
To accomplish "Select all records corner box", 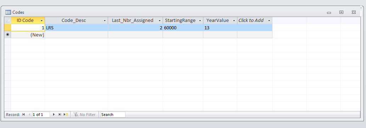I will click(x=7, y=21).
